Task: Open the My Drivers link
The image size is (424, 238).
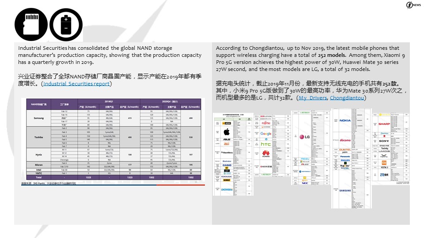Action: click(313, 98)
